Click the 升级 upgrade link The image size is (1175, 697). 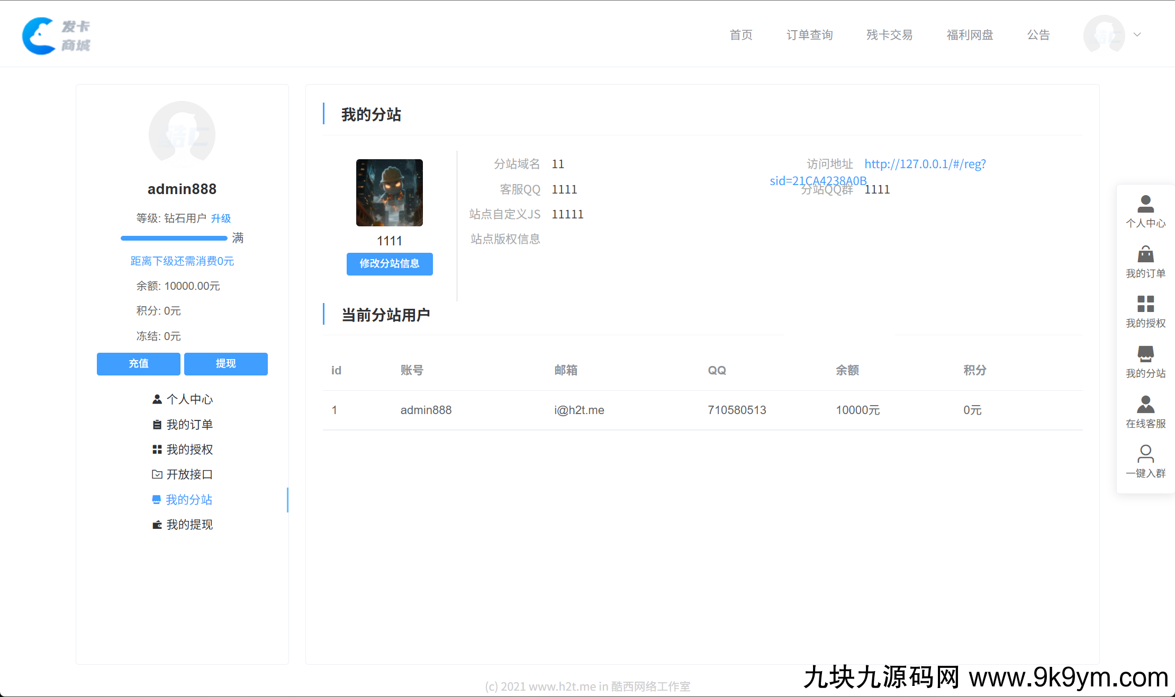point(221,218)
